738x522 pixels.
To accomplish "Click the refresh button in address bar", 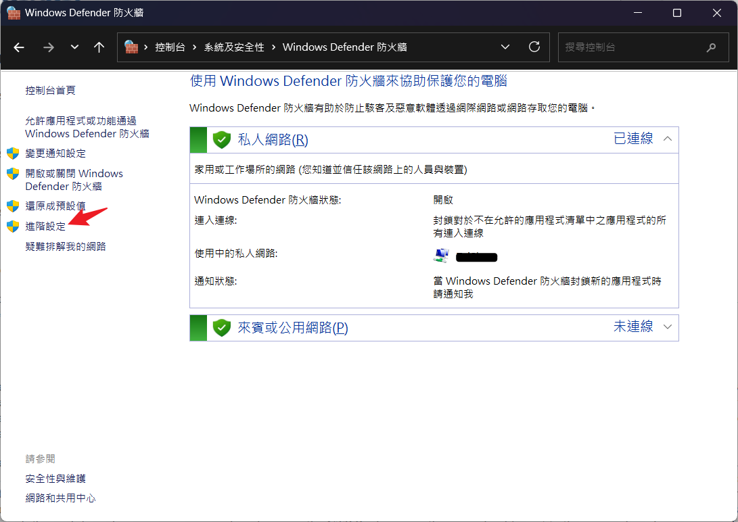I will point(534,47).
